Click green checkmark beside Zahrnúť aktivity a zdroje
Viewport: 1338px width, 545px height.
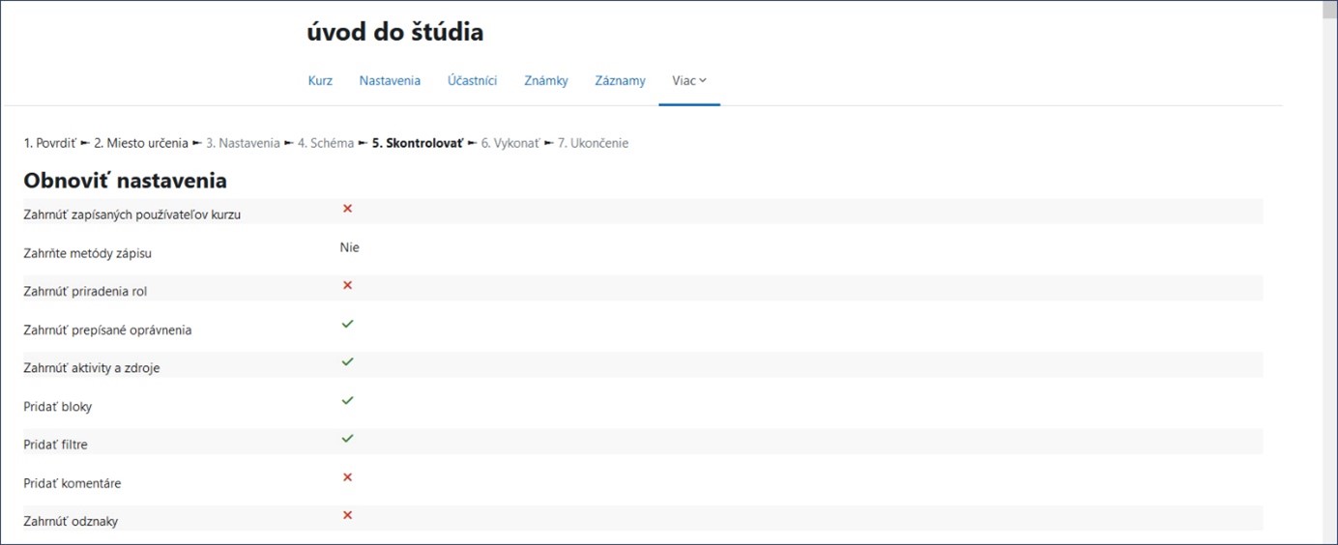coord(347,361)
